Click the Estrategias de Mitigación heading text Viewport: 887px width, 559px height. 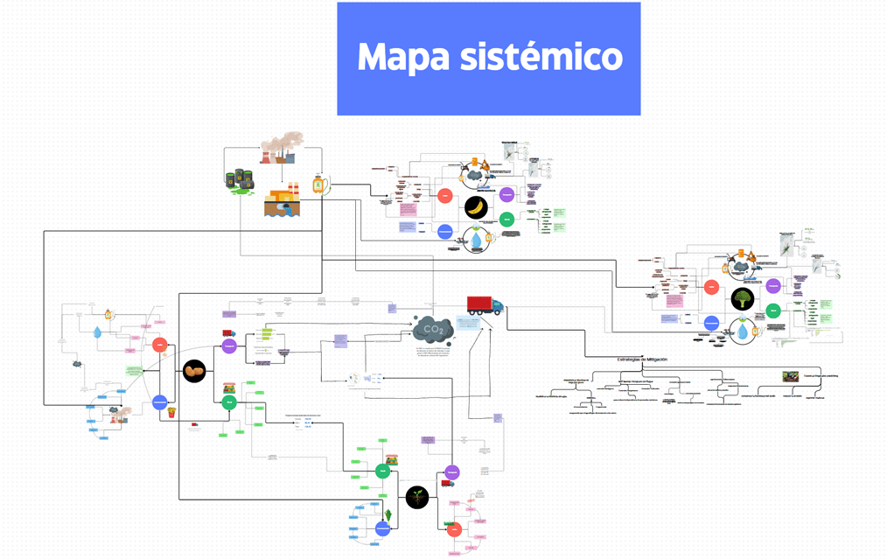click(x=642, y=359)
